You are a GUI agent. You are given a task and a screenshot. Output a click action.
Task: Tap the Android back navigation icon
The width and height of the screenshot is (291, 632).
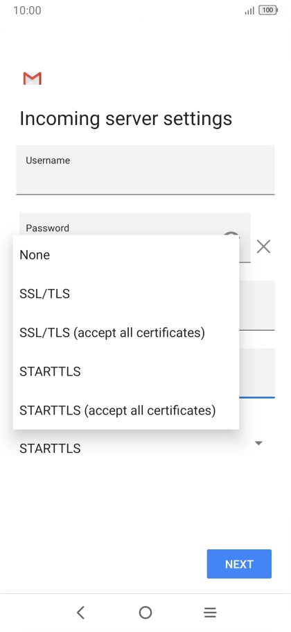coord(80,613)
